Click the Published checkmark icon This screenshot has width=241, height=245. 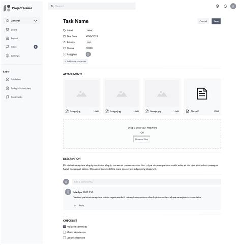coord(7,79)
